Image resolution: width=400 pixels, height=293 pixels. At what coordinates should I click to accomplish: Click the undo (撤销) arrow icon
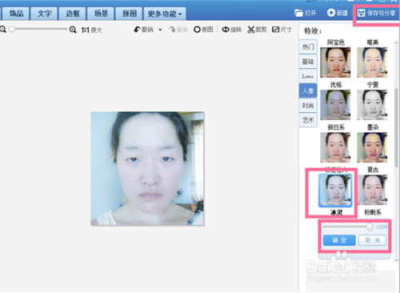point(137,30)
